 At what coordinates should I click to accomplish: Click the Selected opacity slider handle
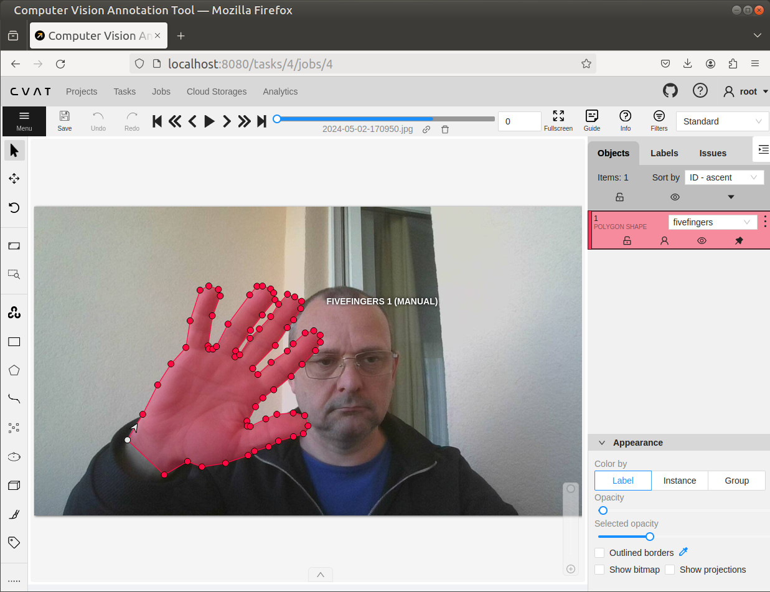(x=650, y=537)
